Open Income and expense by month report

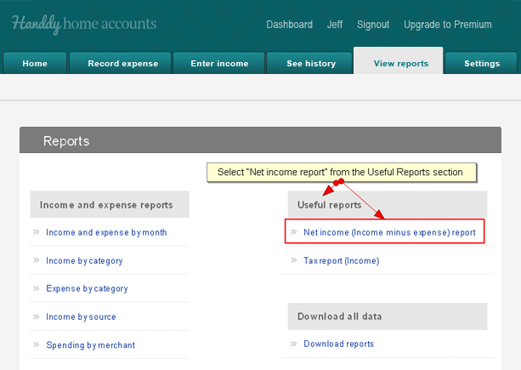tap(106, 232)
